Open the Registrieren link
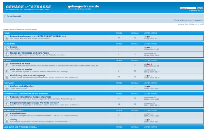The width and height of the screenshot is (207, 129). (x=186, y=20)
